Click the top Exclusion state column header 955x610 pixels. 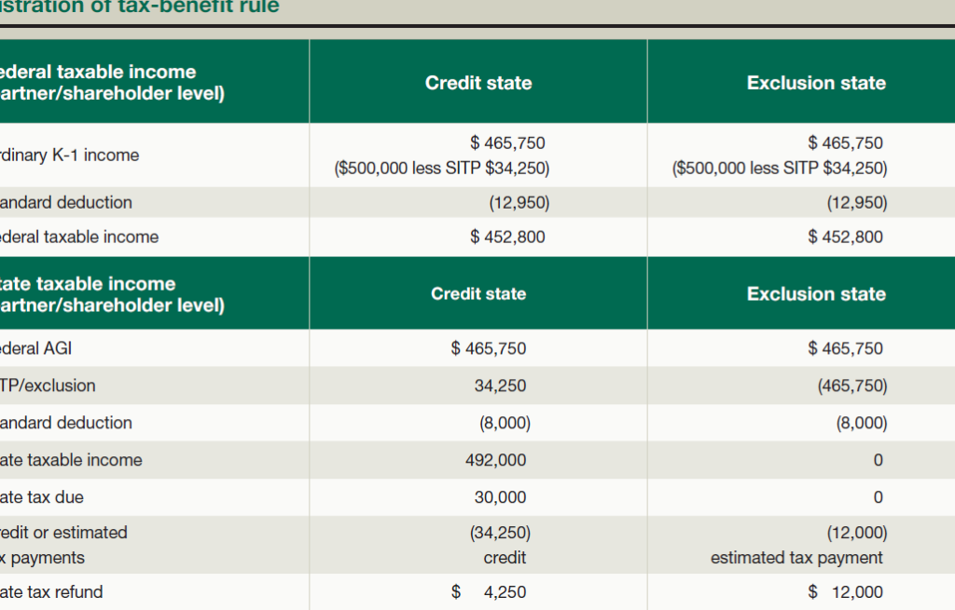(816, 83)
